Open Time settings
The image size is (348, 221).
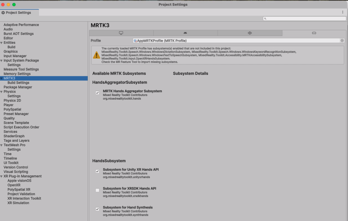[x=7, y=154]
